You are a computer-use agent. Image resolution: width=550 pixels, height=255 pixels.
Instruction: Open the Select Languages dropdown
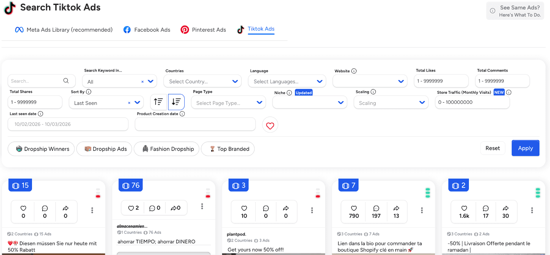[x=287, y=82]
